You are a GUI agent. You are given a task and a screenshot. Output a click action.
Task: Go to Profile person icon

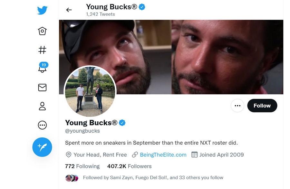42,106
